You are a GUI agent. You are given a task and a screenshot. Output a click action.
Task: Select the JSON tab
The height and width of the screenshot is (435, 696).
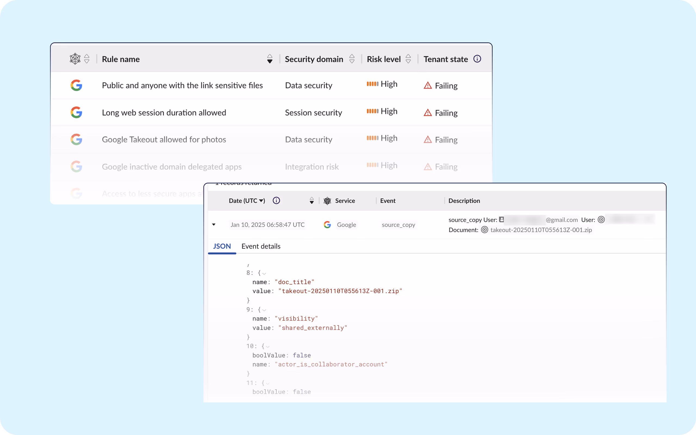[x=222, y=246]
